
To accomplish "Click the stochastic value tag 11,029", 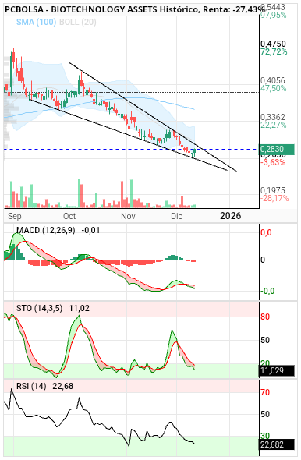I will coord(277,370).
